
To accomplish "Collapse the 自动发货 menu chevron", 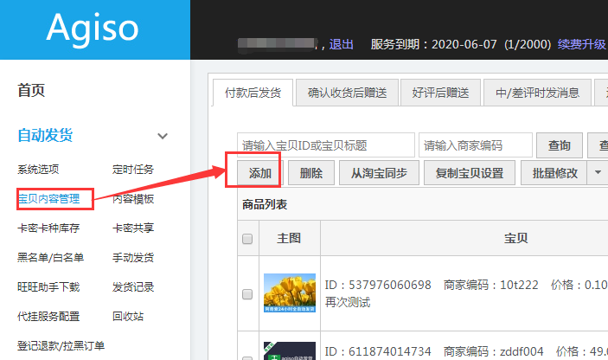I will click(x=163, y=136).
